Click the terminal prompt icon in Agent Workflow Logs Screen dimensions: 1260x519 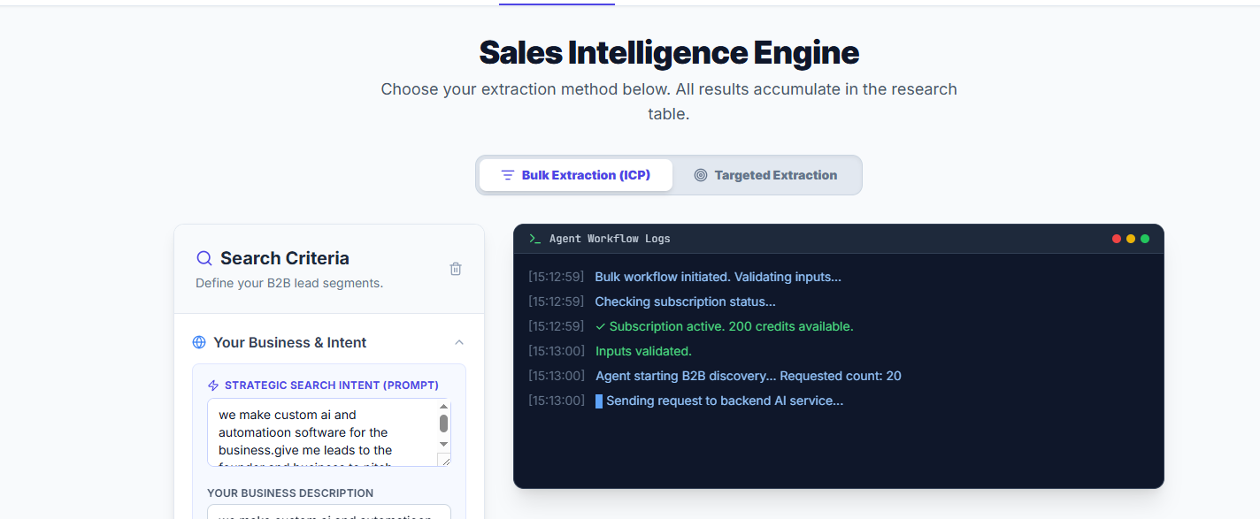coord(534,239)
